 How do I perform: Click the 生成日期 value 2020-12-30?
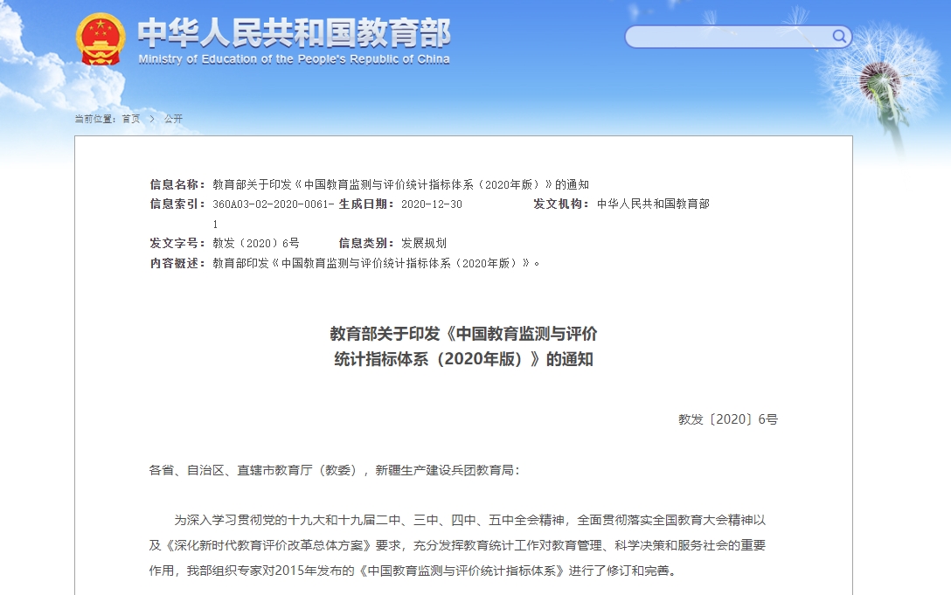pyautogui.click(x=431, y=204)
